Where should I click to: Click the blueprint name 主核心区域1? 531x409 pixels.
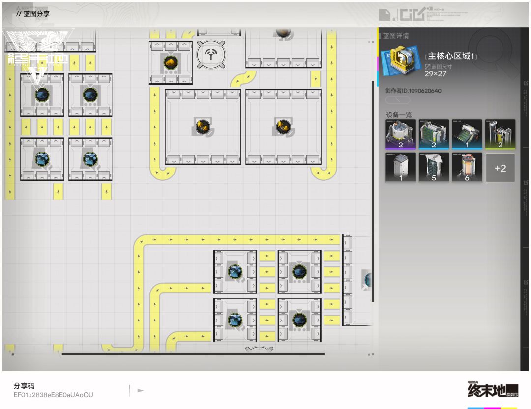[x=451, y=56]
